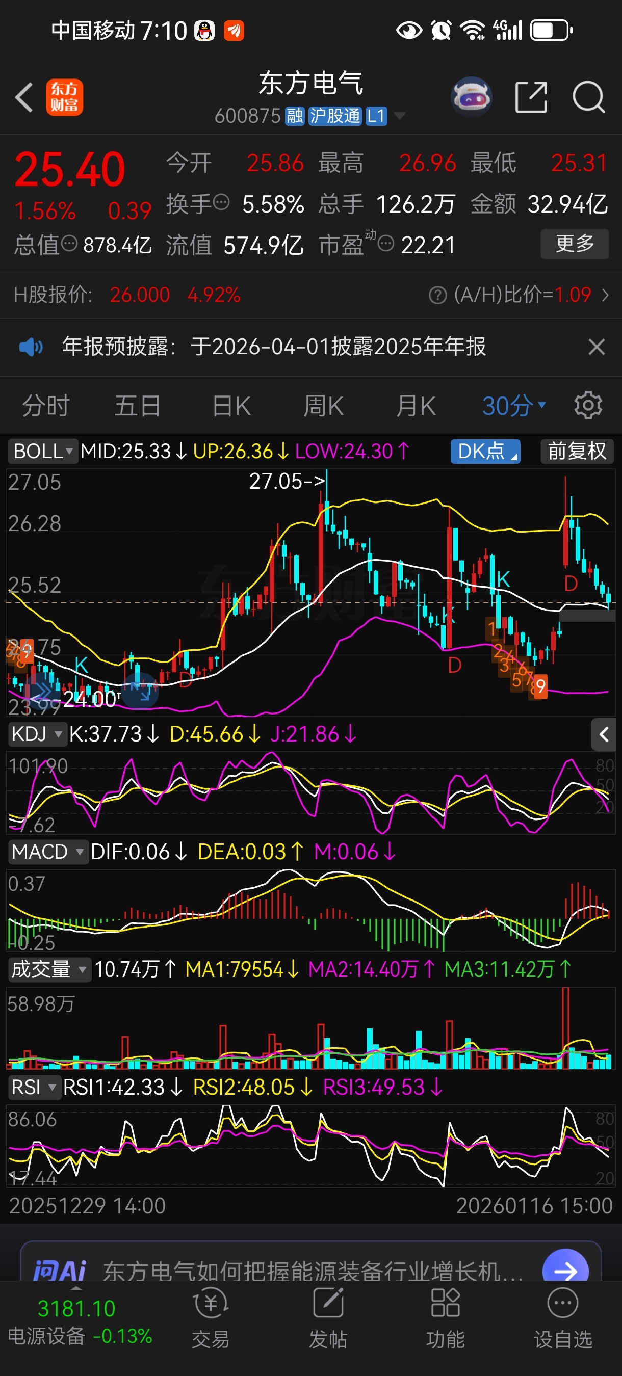
Task: Switch to 五日 chart tab
Action: [138, 406]
